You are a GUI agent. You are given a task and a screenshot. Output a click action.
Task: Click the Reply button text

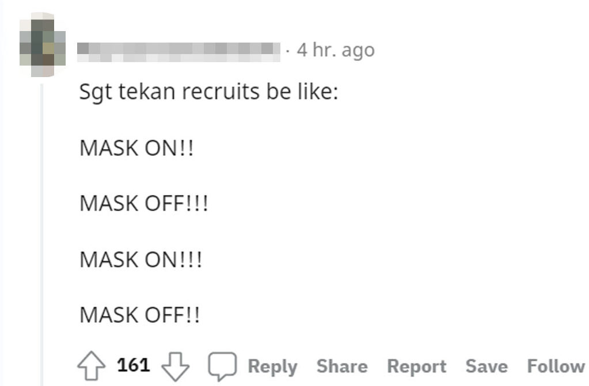(272, 366)
